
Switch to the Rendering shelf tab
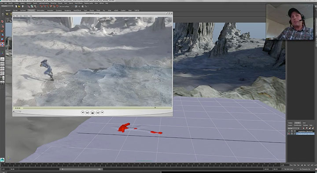click(x=67, y=10)
